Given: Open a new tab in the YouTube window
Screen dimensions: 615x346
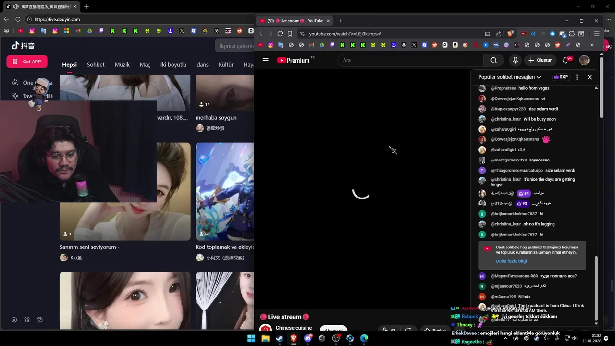Looking at the screenshot, I should pos(340,21).
